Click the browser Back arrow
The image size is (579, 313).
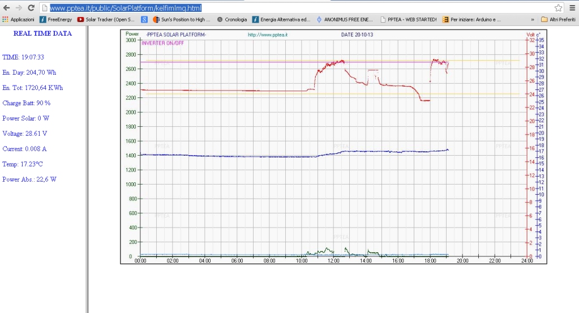tap(7, 8)
